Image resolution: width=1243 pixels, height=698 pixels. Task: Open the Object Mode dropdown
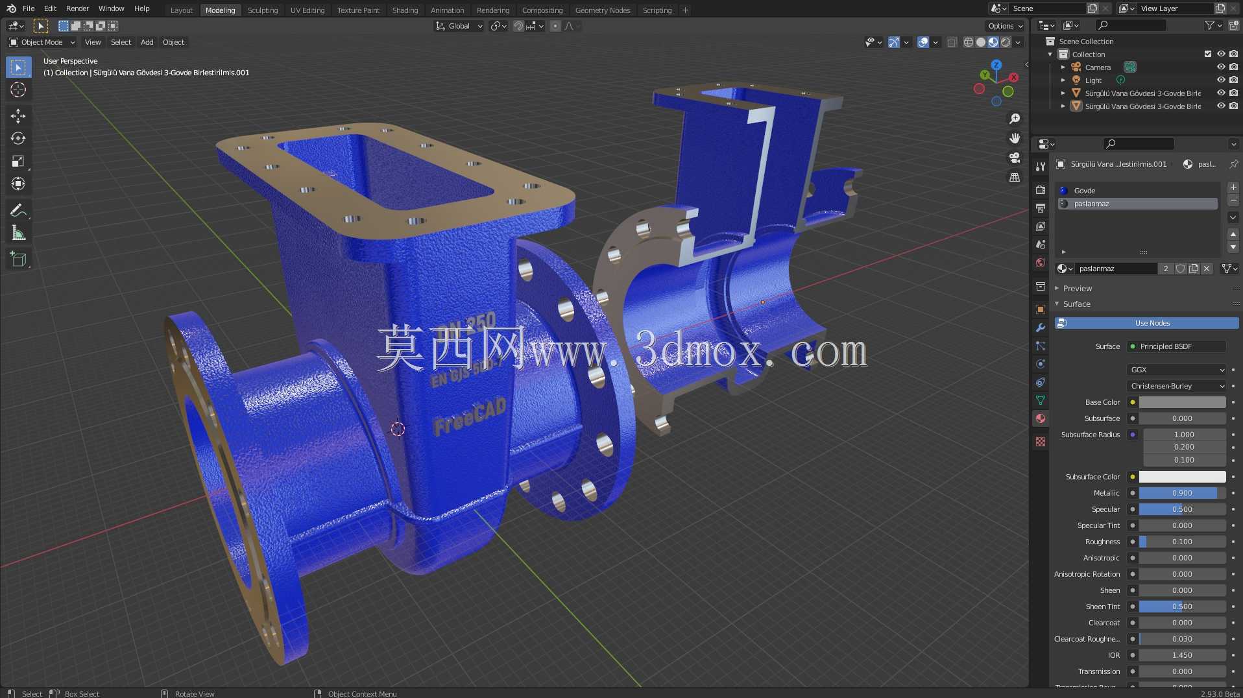point(42,42)
